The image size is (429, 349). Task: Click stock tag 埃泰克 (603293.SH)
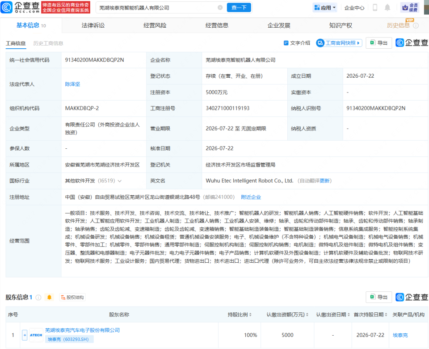[x=68, y=339]
